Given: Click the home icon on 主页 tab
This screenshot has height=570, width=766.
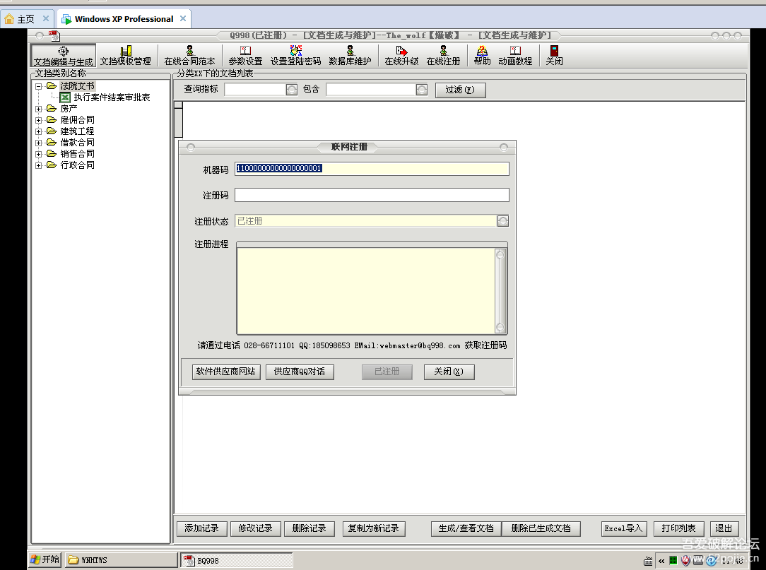Looking at the screenshot, I should (x=8, y=19).
